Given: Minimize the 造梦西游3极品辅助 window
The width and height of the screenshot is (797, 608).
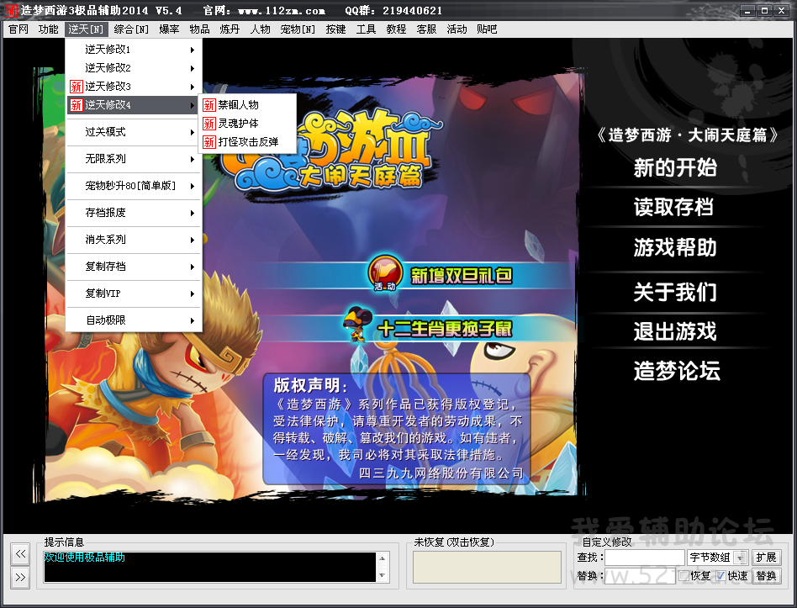Looking at the screenshot, I should [x=747, y=10].
